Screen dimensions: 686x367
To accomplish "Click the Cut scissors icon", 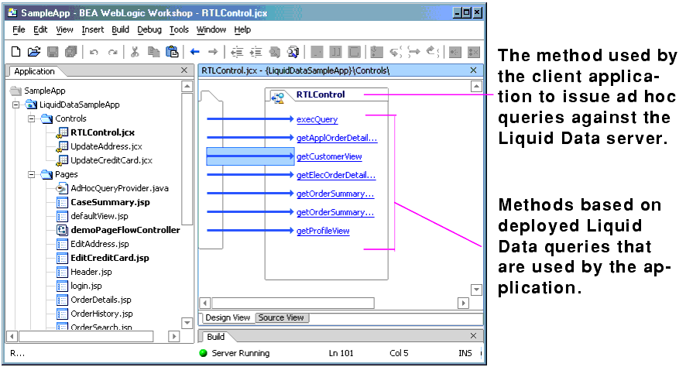I will pyautogui.click(x=135, y=52).
